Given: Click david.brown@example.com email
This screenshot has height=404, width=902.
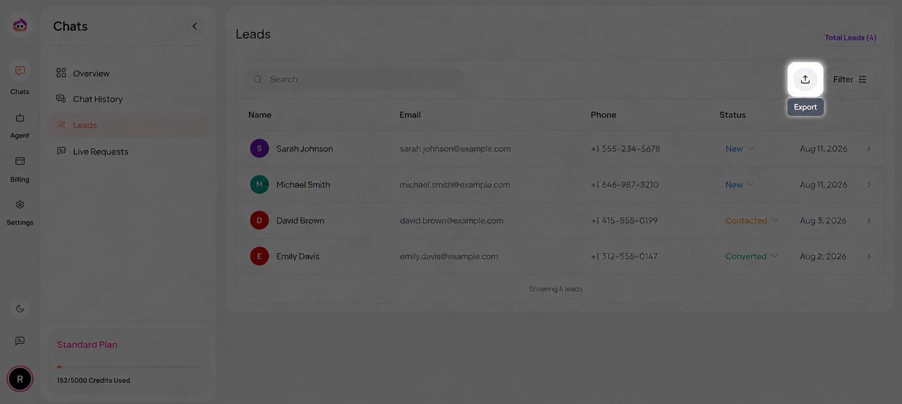Looking at the screenshot, I should pyautogui.click(x=451, y=221).
